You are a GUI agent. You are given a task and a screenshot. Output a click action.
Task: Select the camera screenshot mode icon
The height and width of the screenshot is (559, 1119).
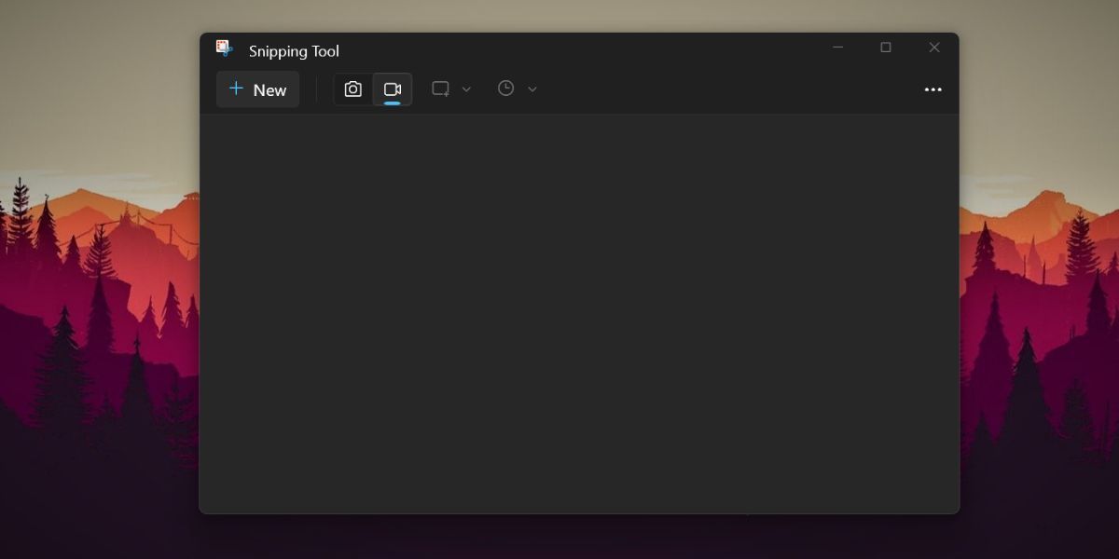point(352,88)
